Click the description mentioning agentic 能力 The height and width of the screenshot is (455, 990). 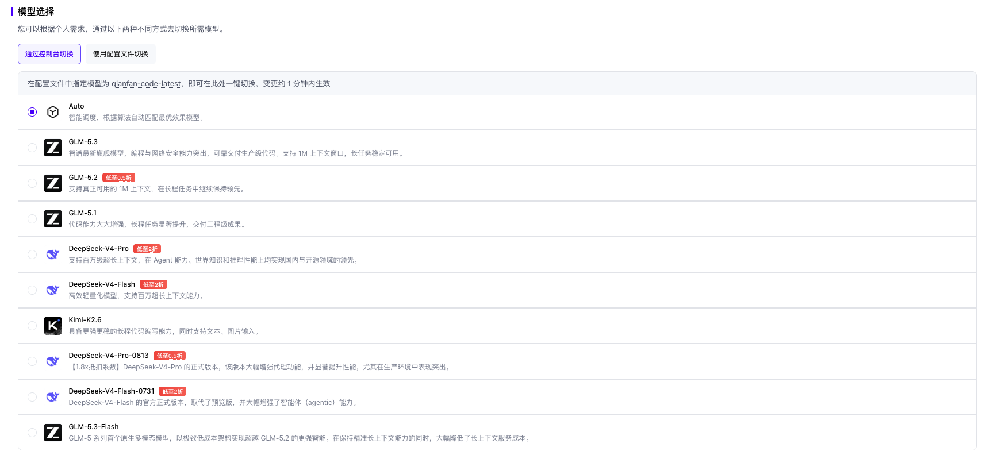point(214,403)
